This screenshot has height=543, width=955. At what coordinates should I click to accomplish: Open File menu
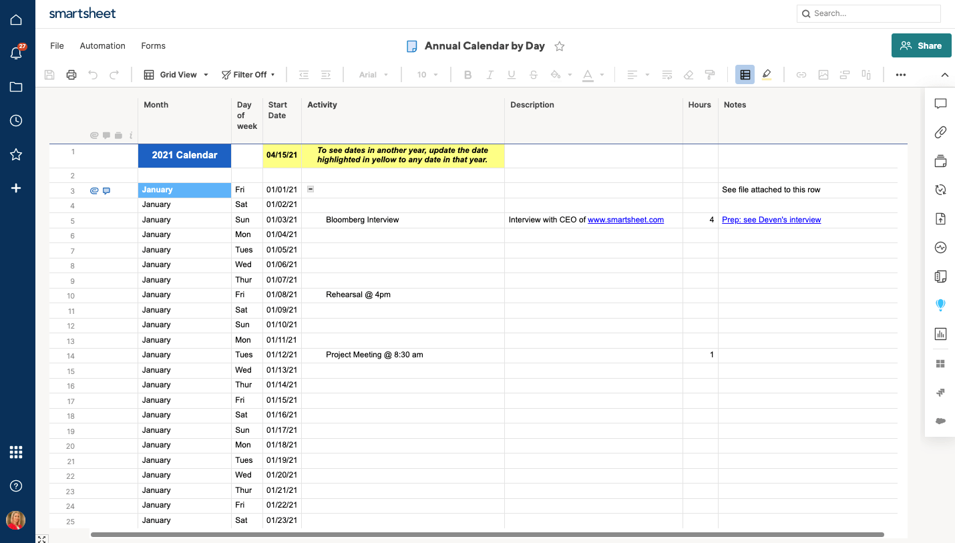coord(57,46)
